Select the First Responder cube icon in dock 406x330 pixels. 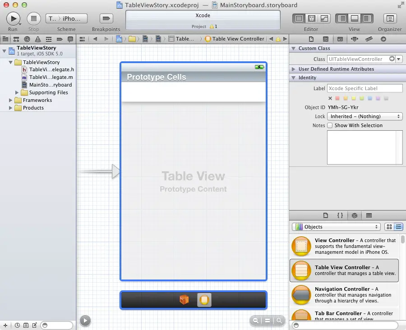[x=184, y=300]
